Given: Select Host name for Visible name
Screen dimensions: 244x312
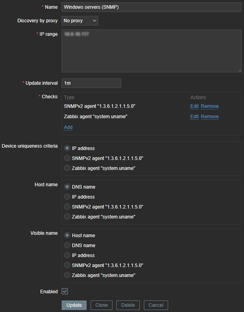Looking at the screenshot, I should click(x=67, y=235).
